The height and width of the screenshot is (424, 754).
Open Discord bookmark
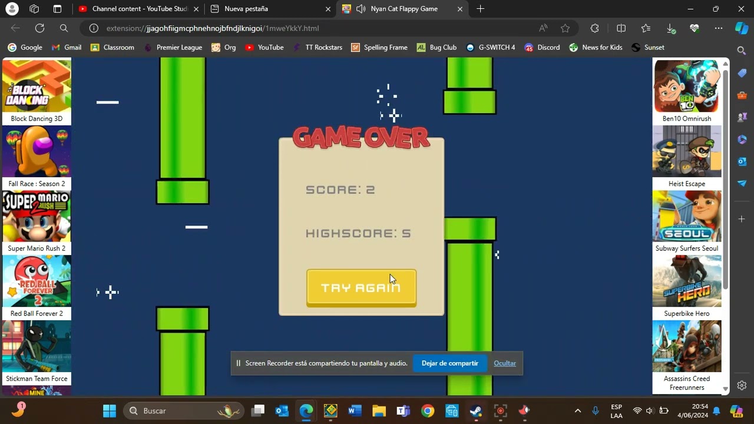[x=542, y=48]
